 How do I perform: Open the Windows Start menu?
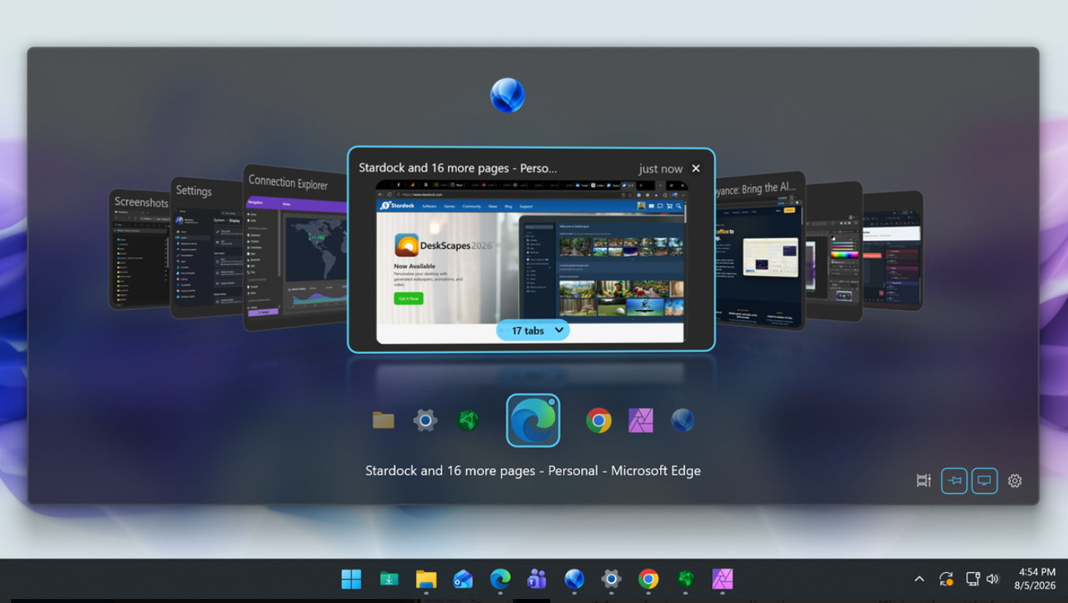[x=351, y=579]
